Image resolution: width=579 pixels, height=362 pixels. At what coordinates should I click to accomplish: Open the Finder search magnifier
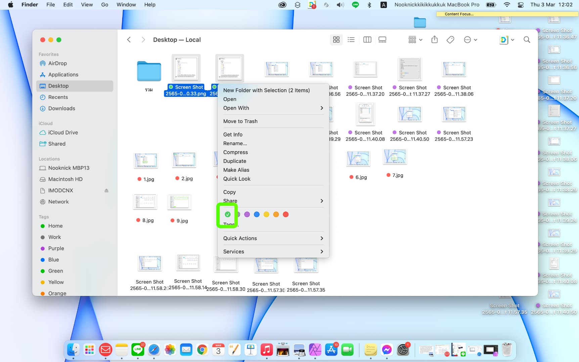tap(527, 40)
